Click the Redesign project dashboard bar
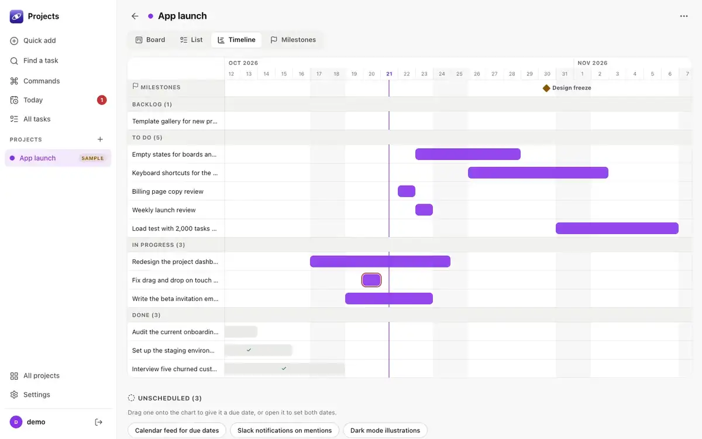This screenshot has height=439, width=702. pyautogui.click(x=380, y=262)
